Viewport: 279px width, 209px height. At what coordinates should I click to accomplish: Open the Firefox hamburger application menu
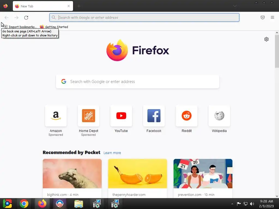click(x=272, y=17)
